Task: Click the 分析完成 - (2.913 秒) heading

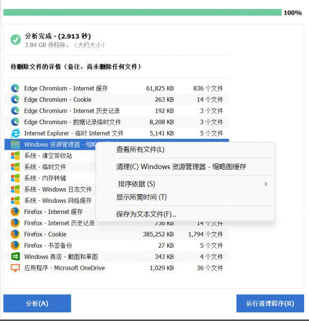Action: [x=58, y=36]
